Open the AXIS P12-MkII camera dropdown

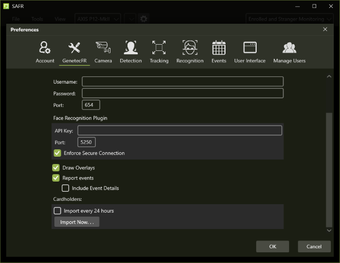click(x=98, y=19)
